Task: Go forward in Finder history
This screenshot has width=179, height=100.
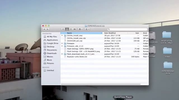Action: click(x=48, y=29)
